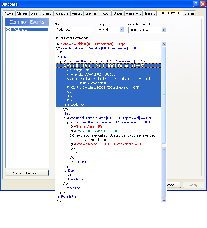Image resolution: width=207 pixels, height=228 pixels.
Task: Click the event command list scrollbar thumb
Action: [x=164, y=95]
